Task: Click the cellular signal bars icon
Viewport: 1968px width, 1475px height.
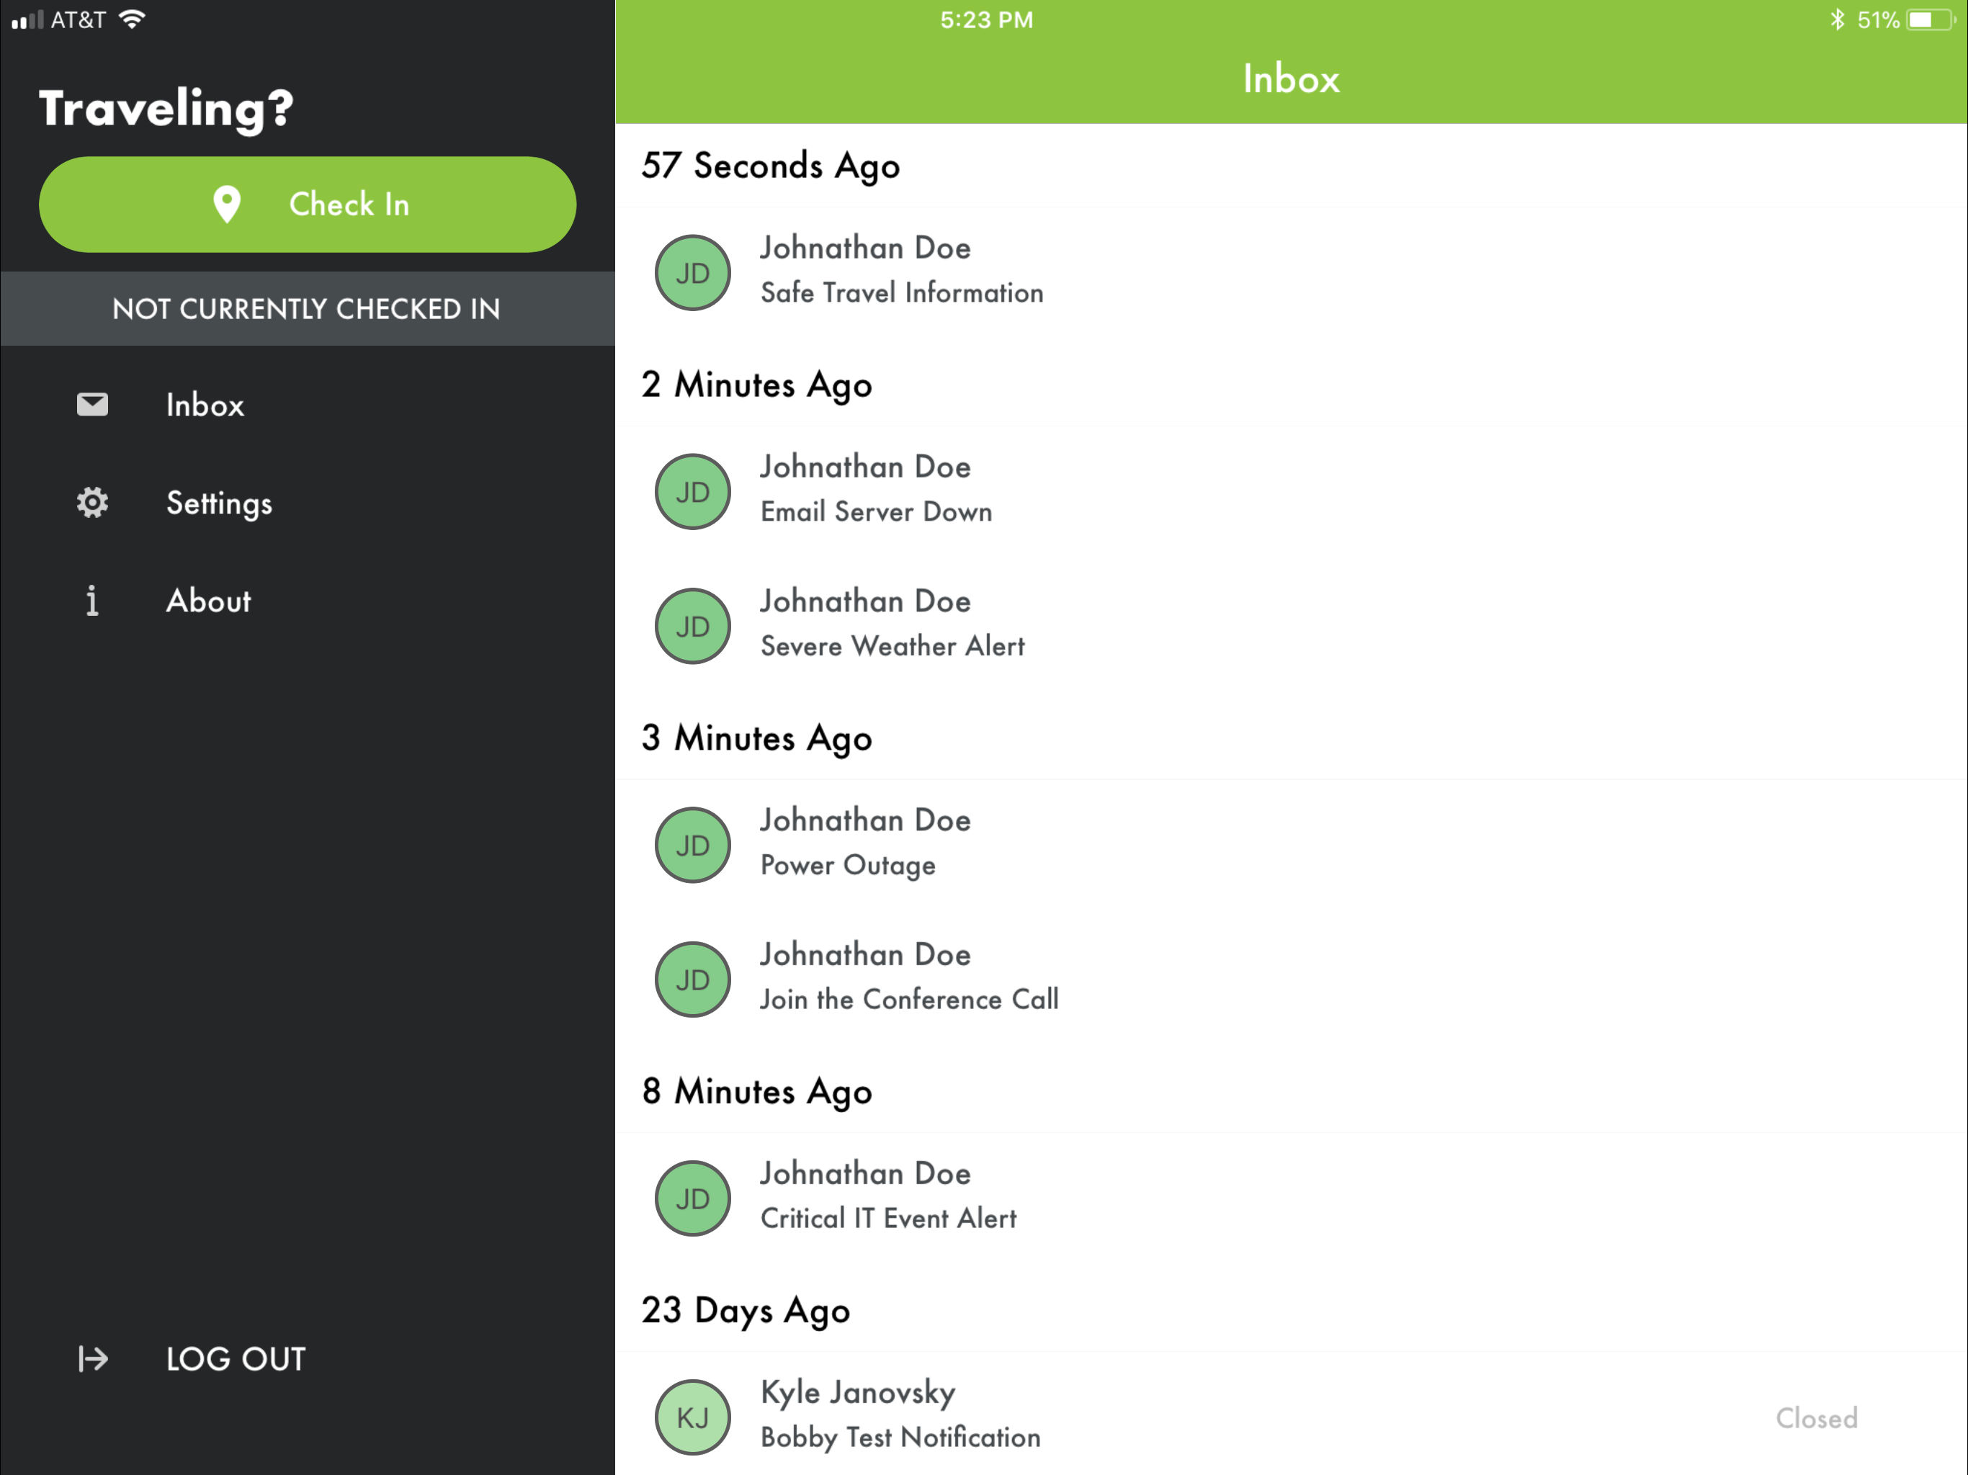Action: click(x=27, y=19)
